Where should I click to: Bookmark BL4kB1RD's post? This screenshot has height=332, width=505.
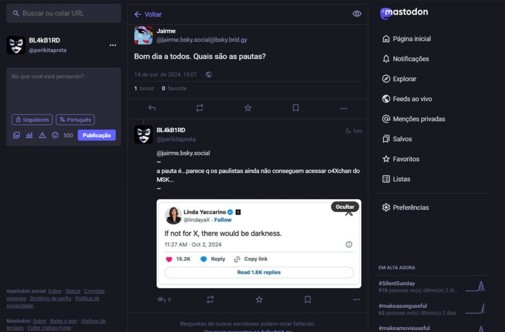308,300
